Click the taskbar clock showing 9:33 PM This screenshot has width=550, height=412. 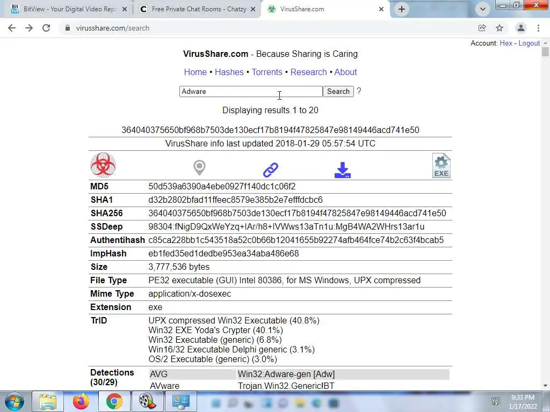(523, 401)
